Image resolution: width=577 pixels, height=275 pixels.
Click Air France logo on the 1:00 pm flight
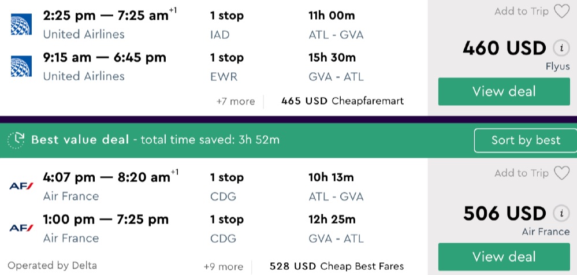(x=21, y=228)
